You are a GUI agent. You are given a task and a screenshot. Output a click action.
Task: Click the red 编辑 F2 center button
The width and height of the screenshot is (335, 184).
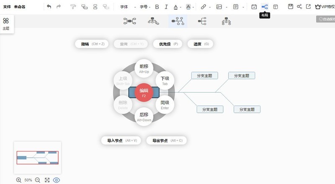tap(144, 93)
